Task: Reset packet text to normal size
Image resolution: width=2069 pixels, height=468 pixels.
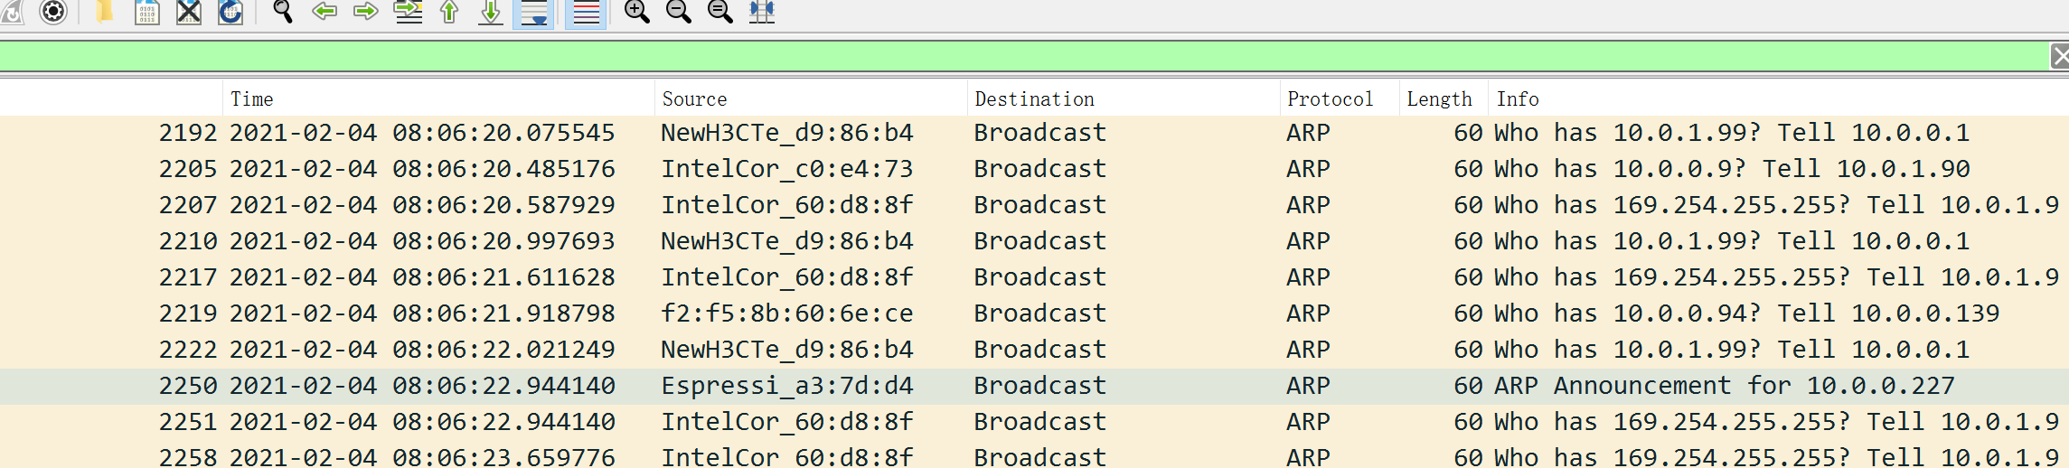Action: click(719, 12)
